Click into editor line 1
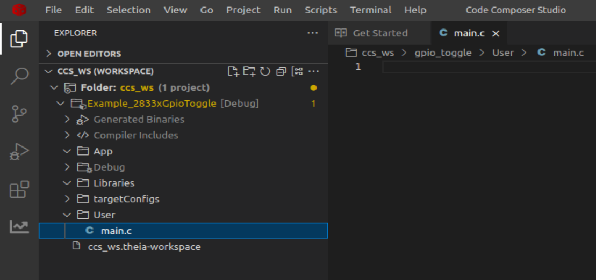This screenshot has height=280, width=596. coord(489,67)
